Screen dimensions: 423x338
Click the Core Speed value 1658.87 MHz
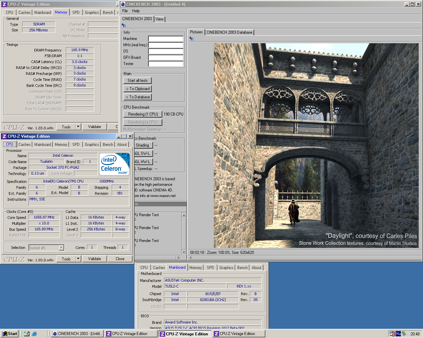point(44,218)
